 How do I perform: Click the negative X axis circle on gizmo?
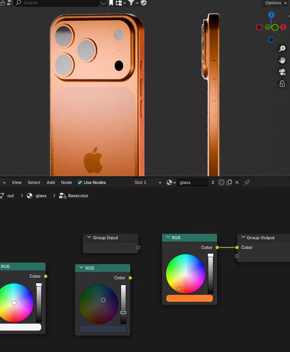tap(259, 27)
